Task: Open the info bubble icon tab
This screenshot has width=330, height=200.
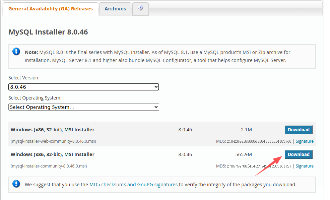Action: pyautogui.click(x=141, y=9)
